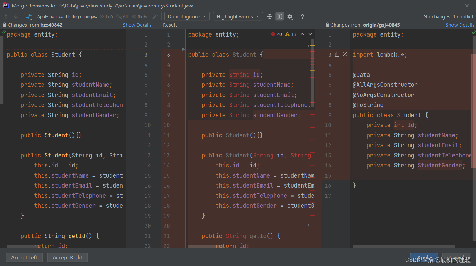This screenshot has height=266, width=476.
Task: Go to previous difference arrow
Action: (x=6, y=16)
